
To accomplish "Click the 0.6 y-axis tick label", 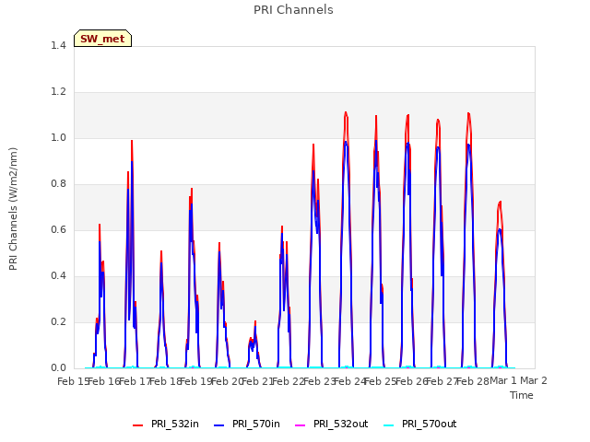I will coord(59,229).
